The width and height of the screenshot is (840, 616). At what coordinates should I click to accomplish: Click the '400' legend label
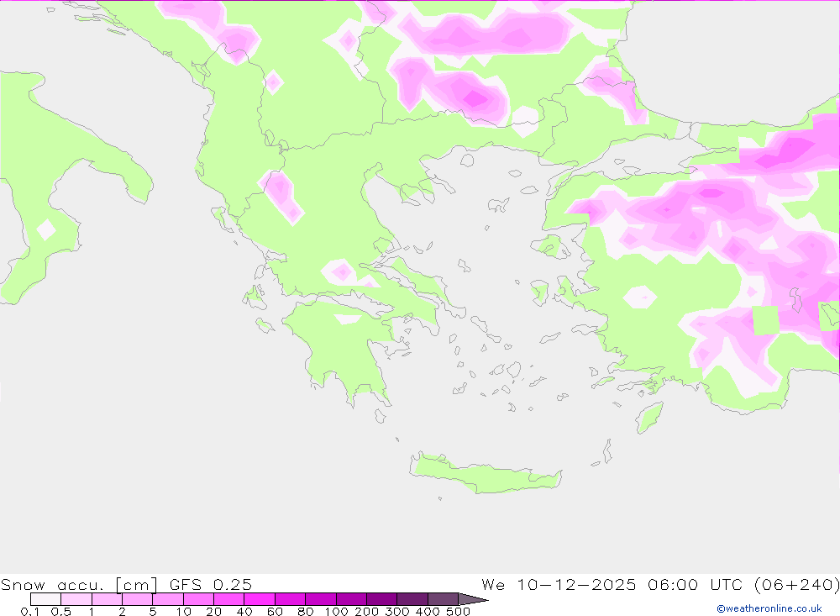428,611
